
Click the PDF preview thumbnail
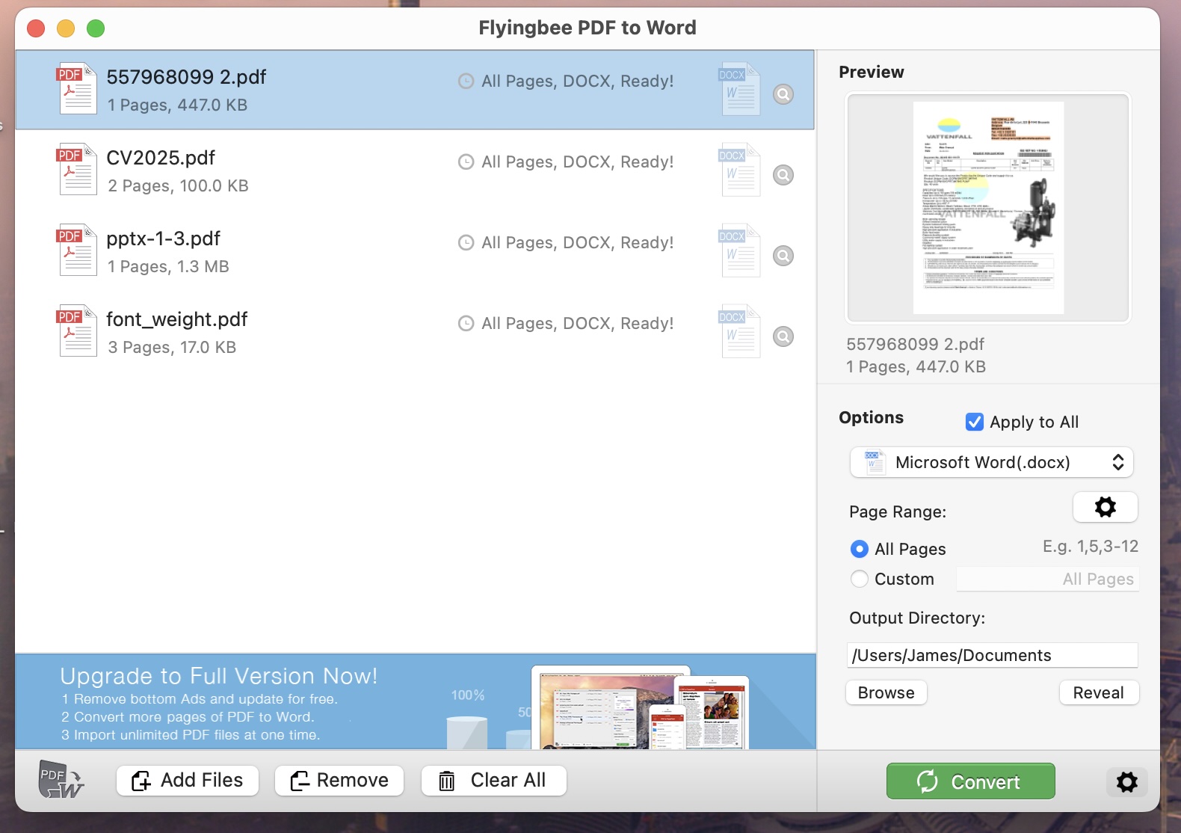point(988,208)
